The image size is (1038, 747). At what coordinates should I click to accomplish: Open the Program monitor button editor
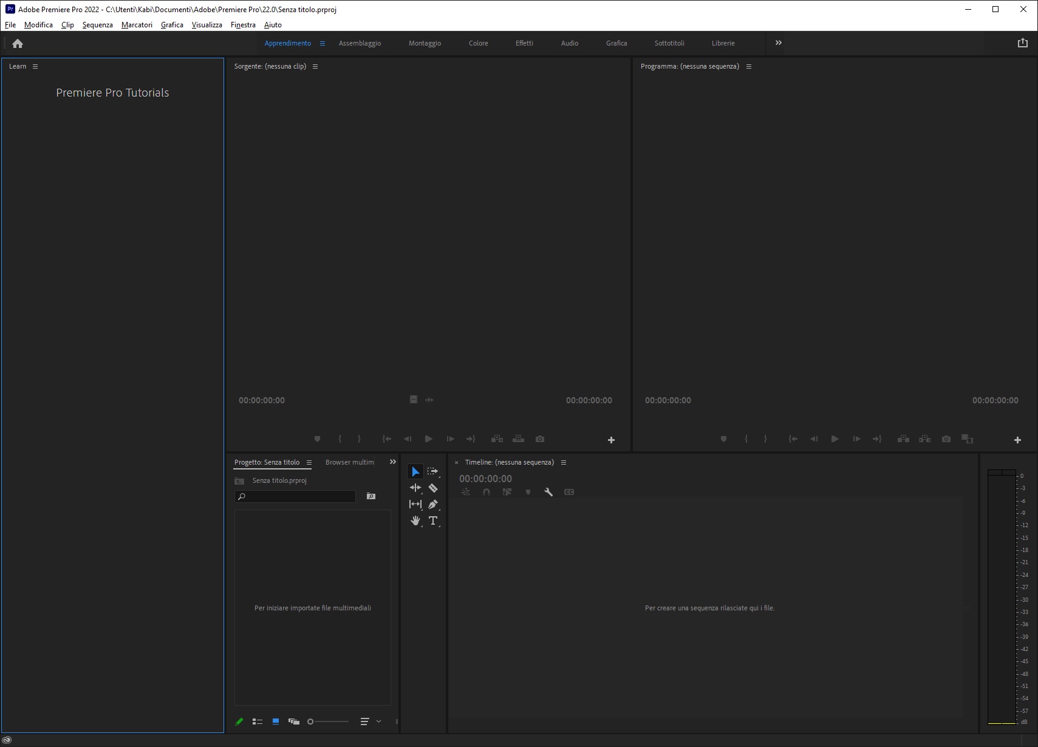pos(1018,440)
